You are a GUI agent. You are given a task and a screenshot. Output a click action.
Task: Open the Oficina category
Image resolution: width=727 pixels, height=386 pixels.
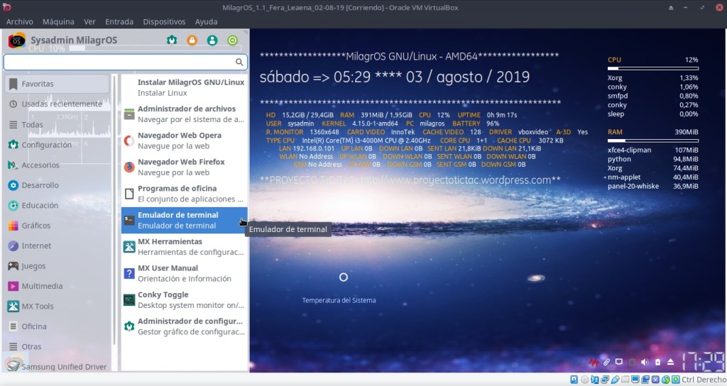(58, 326)
